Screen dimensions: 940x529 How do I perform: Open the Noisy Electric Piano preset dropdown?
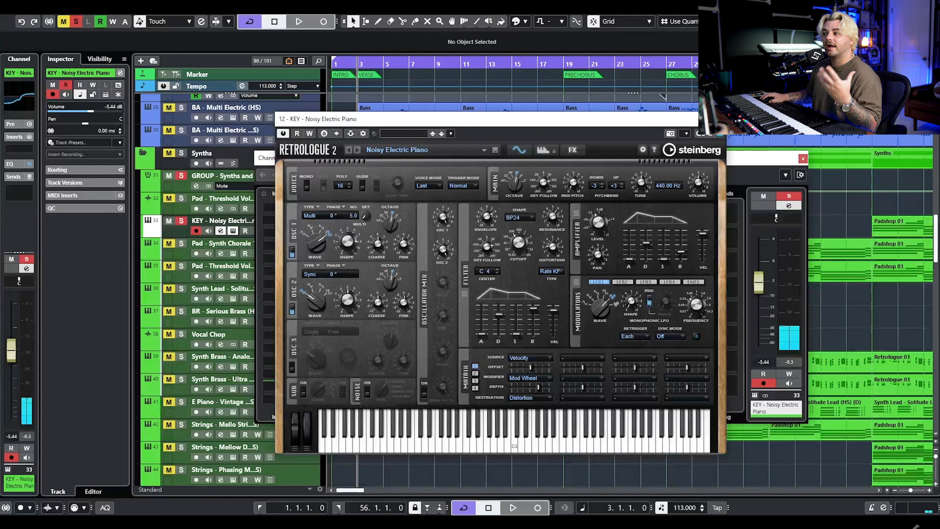[484, 150]
